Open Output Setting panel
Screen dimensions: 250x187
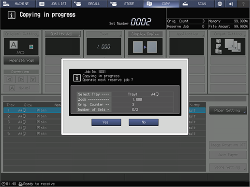[228, 34]
